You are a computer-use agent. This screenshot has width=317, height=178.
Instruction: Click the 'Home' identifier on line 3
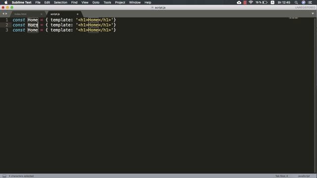tap(33, 30)
